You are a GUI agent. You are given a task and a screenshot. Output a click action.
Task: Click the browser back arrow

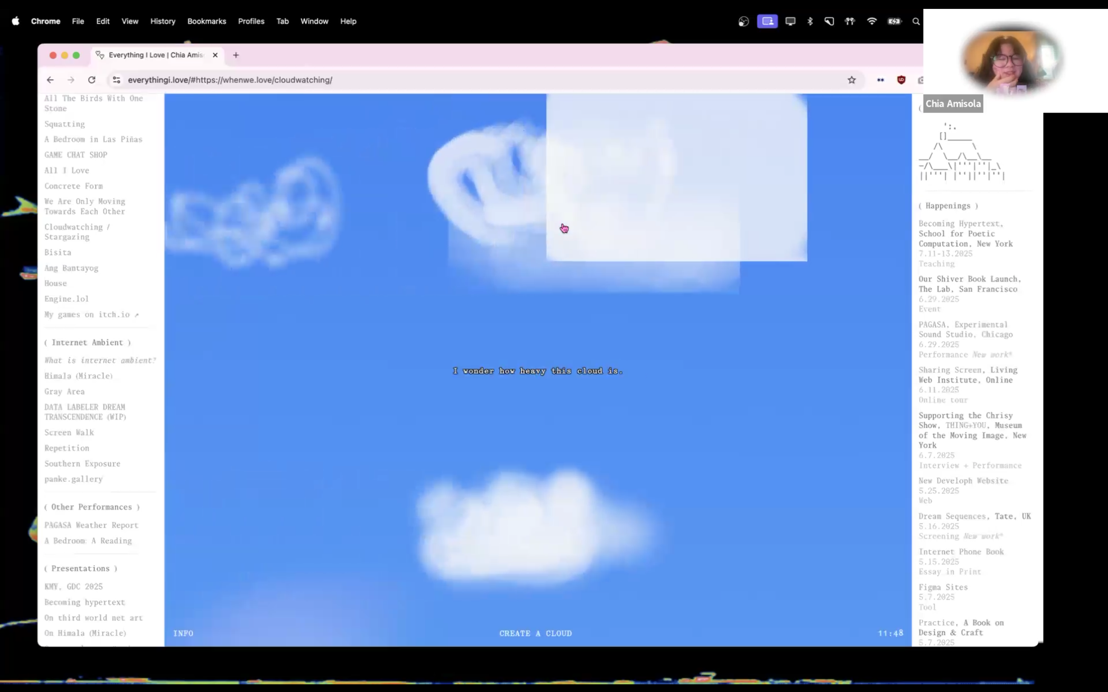click(51, 80)
